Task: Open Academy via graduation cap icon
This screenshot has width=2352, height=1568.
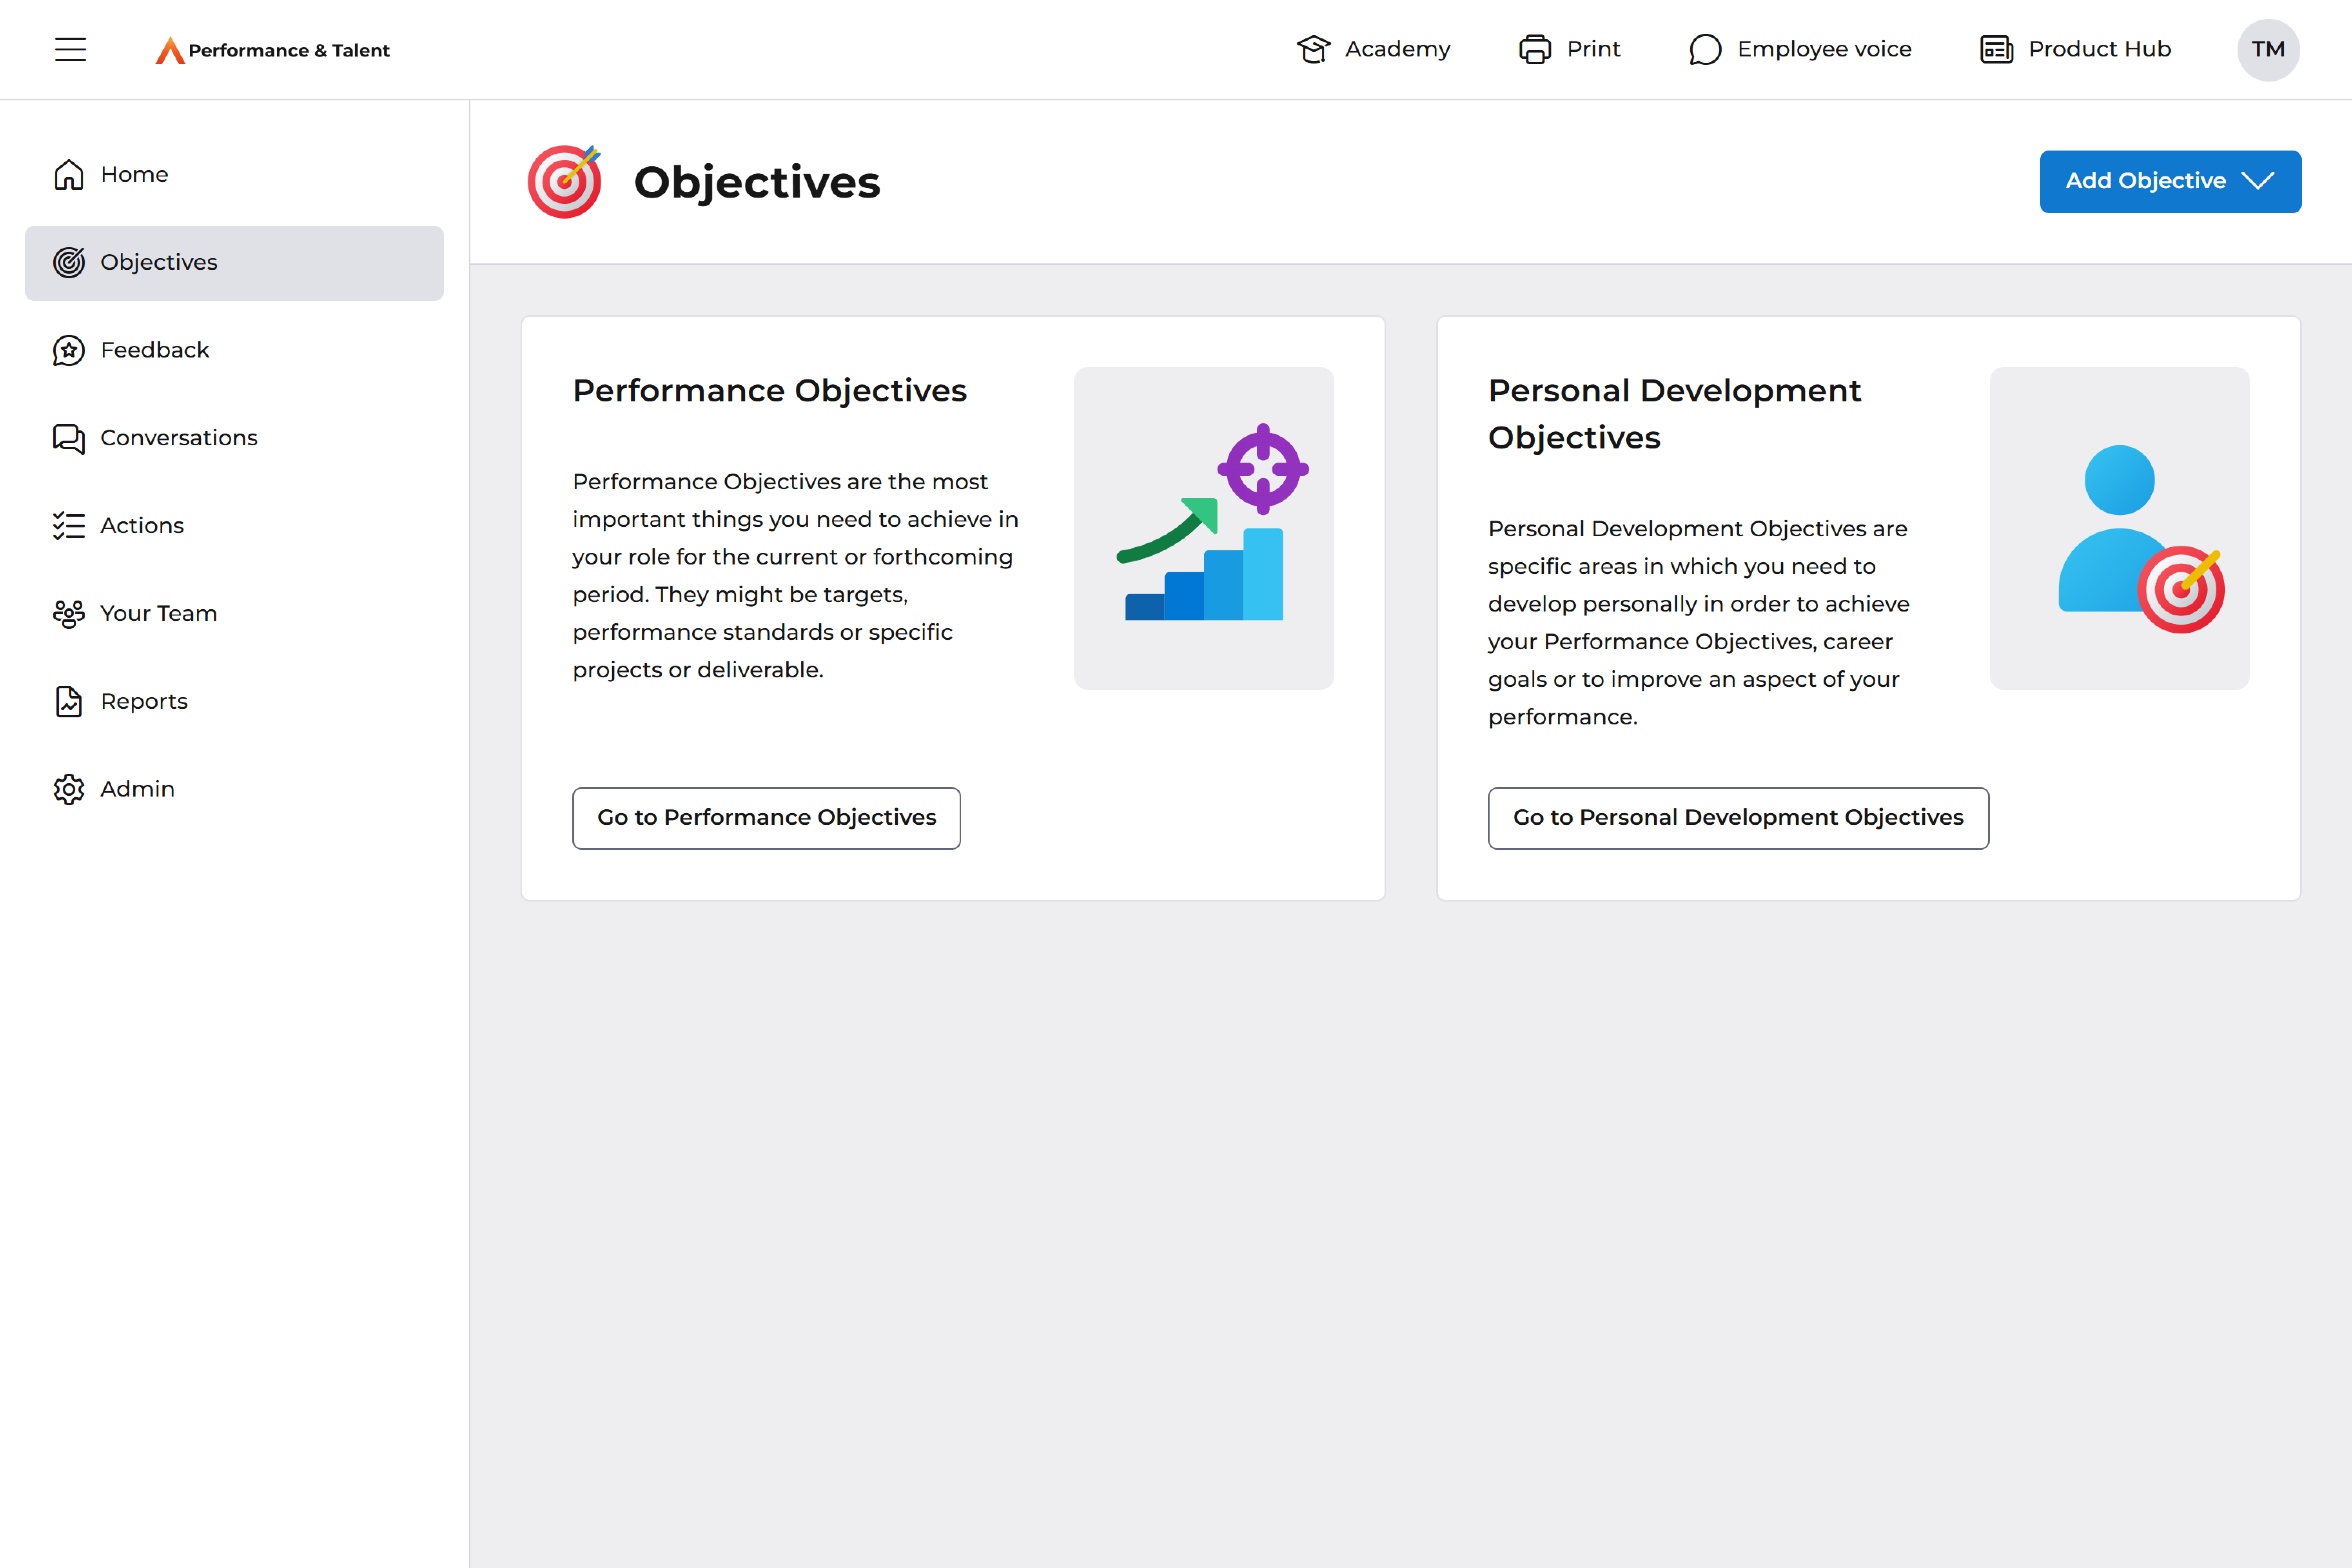Action: tap(1313, 49)
